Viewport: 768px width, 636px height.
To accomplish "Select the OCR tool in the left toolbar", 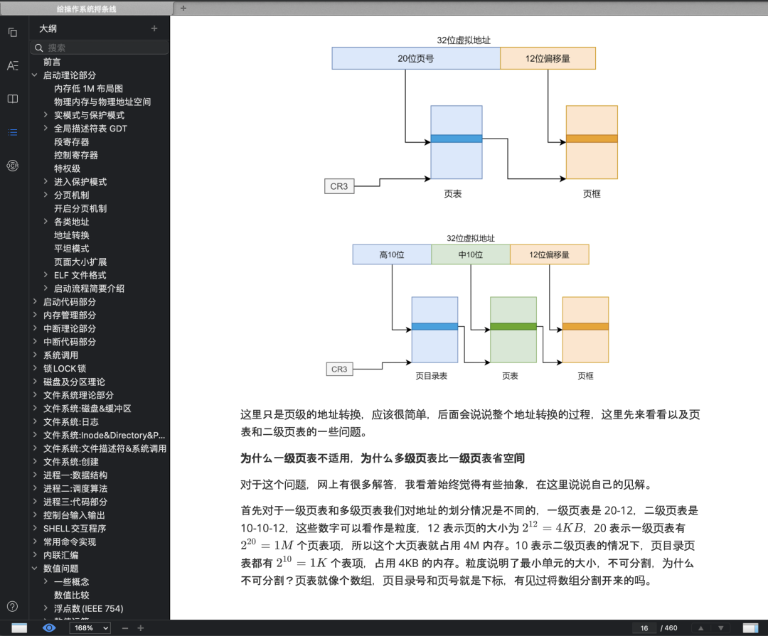I will (12, 166).
